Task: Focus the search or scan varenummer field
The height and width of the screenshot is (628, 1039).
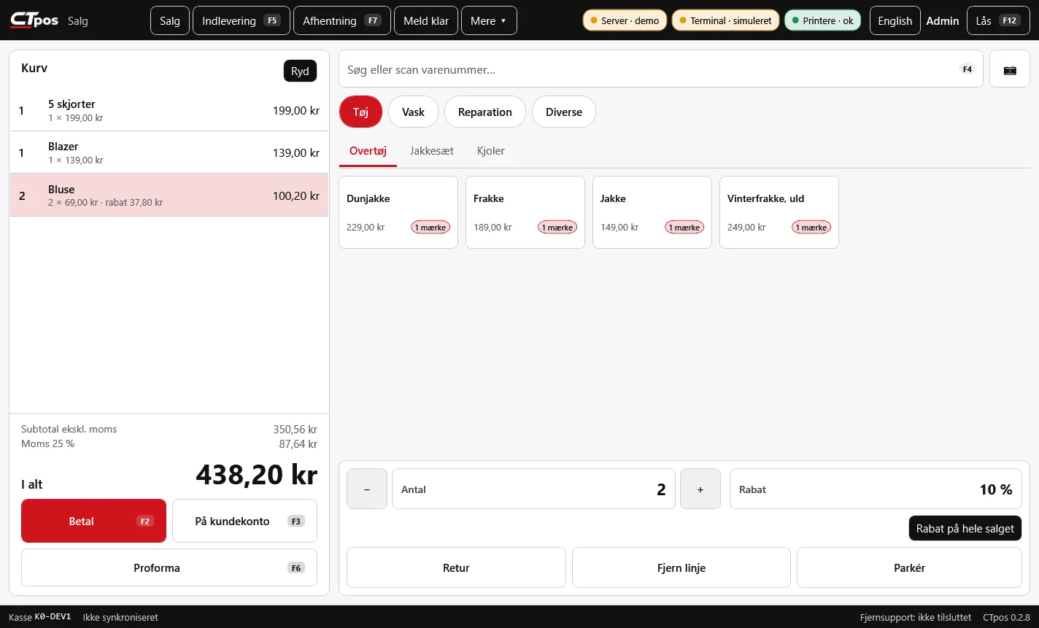Action: [x=660, y=69]
